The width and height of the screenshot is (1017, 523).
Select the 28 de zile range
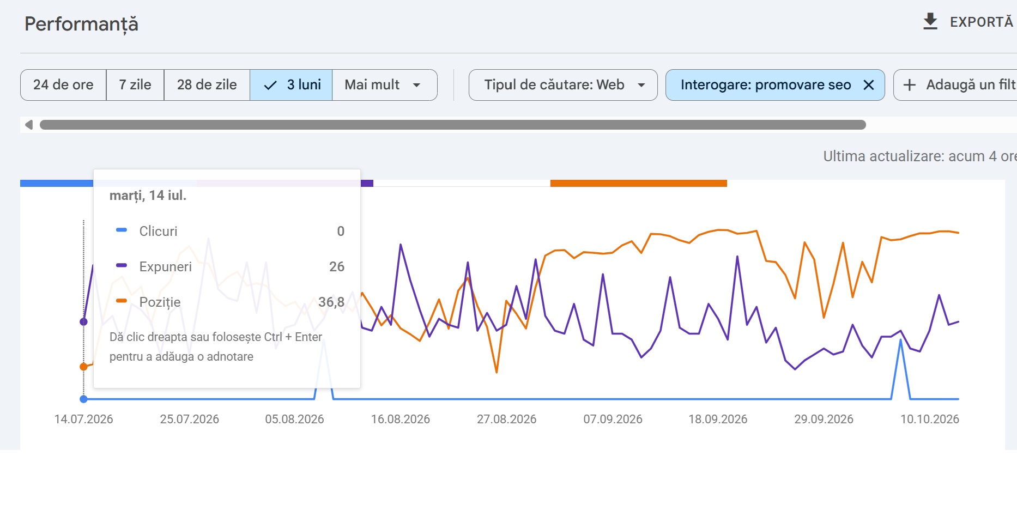(x=207, y=85)
